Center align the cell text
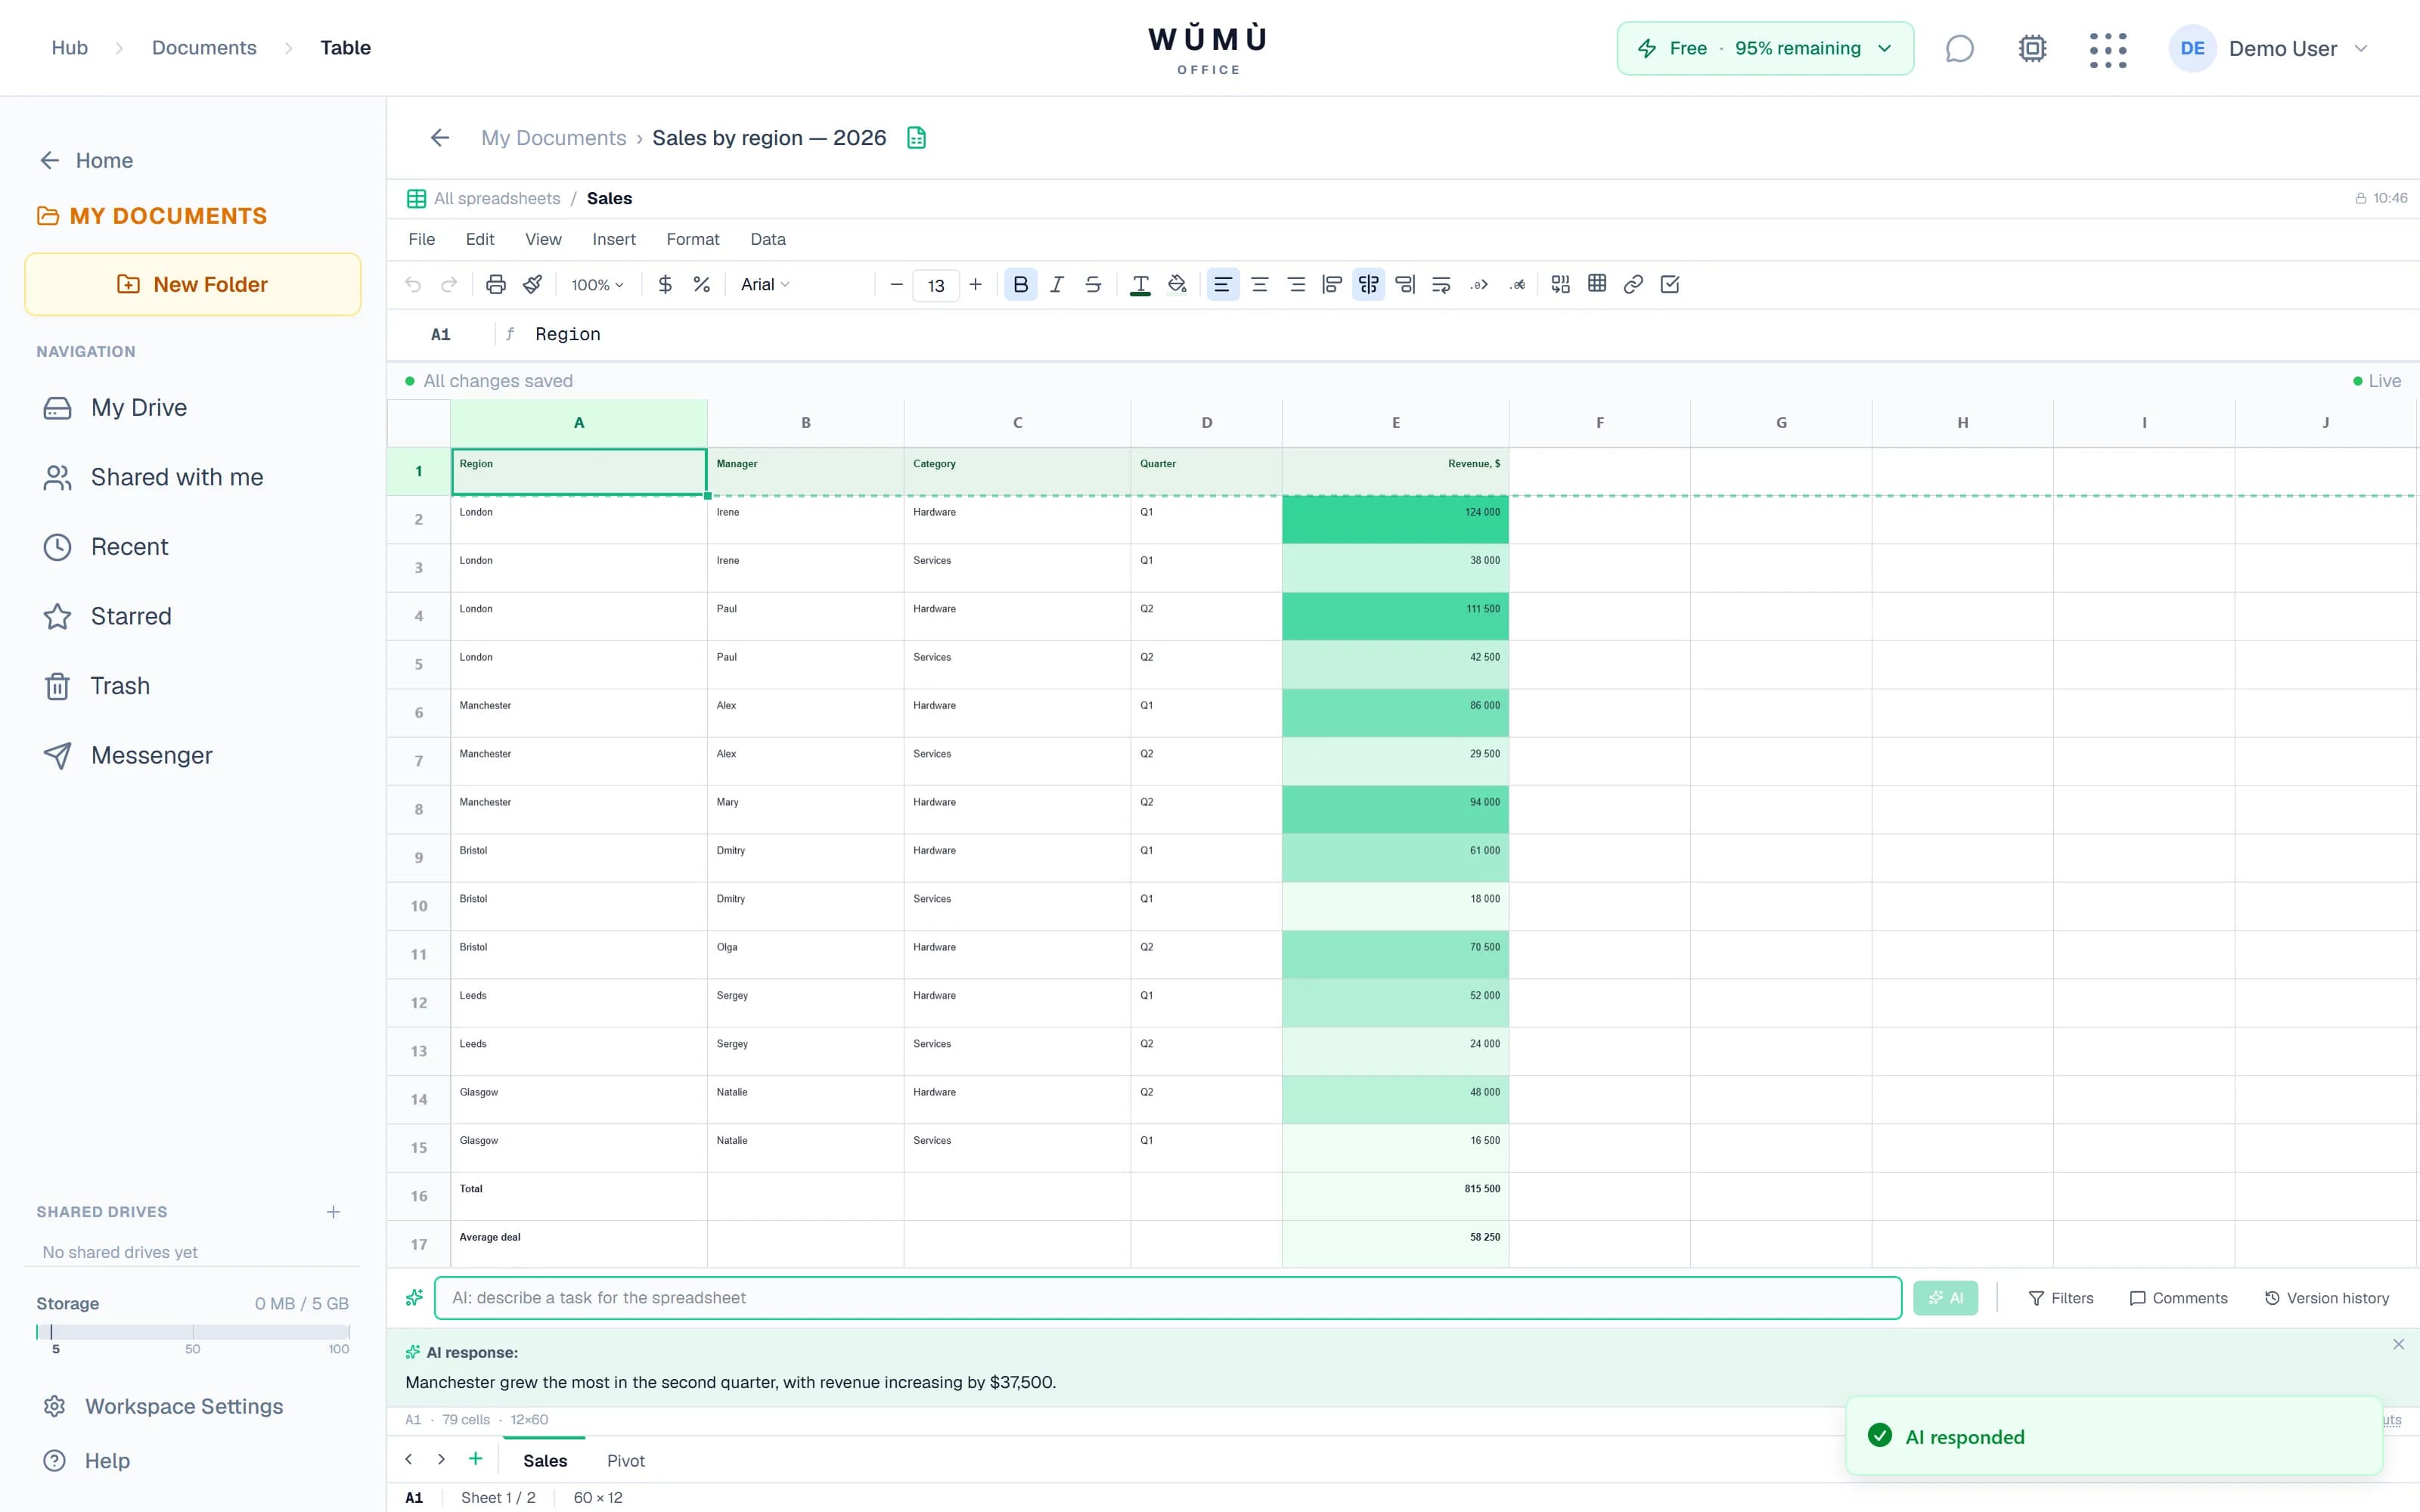This screenshot has width=2420, height=1512. coord(1260,285)
